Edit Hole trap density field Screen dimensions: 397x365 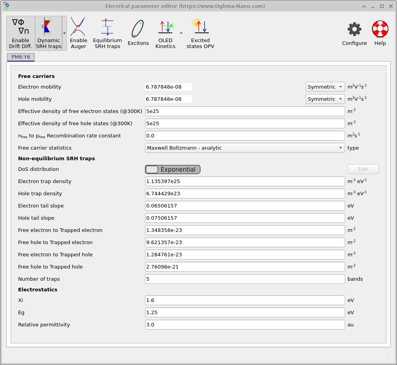click(x=245, y=194)
